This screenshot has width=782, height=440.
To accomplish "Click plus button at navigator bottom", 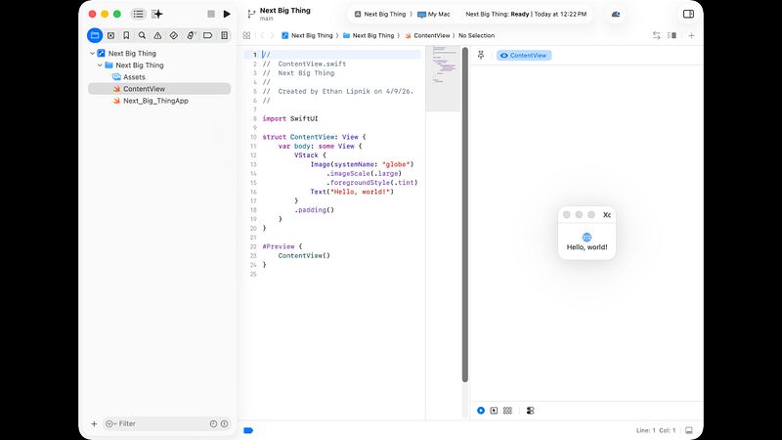I will click(94, 423).
